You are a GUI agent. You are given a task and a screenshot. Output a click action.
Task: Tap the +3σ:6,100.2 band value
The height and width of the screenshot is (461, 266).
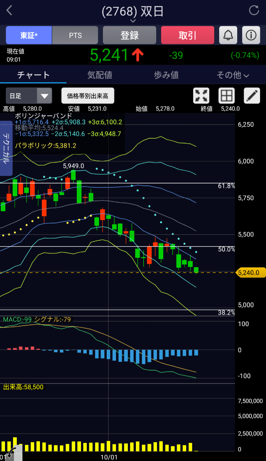click(x=105, y=122)
